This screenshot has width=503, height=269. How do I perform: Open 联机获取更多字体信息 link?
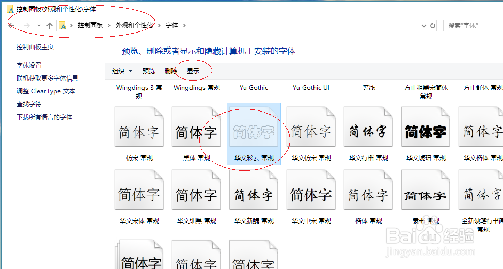[x=48, y=78]
